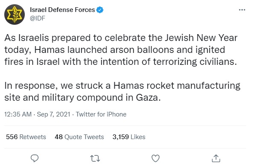This screenshot has height=166, width=253.
Task: View the 3,159 Likes list
Action: pos(129,137)
